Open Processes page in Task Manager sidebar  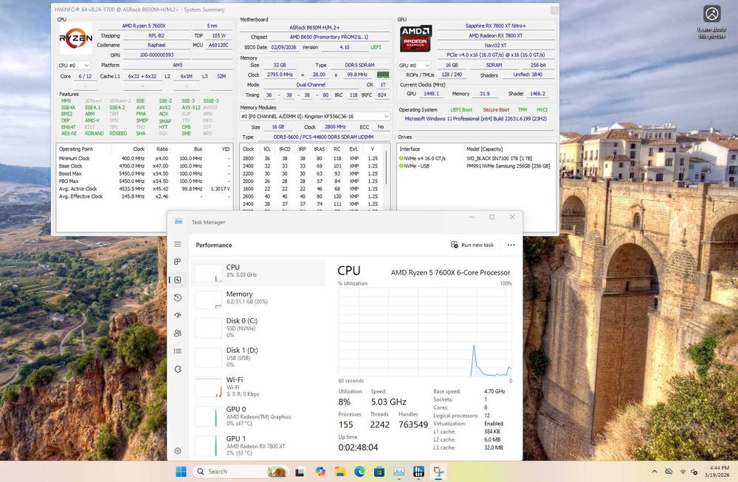pyautogui.click(x=177, y=262)
